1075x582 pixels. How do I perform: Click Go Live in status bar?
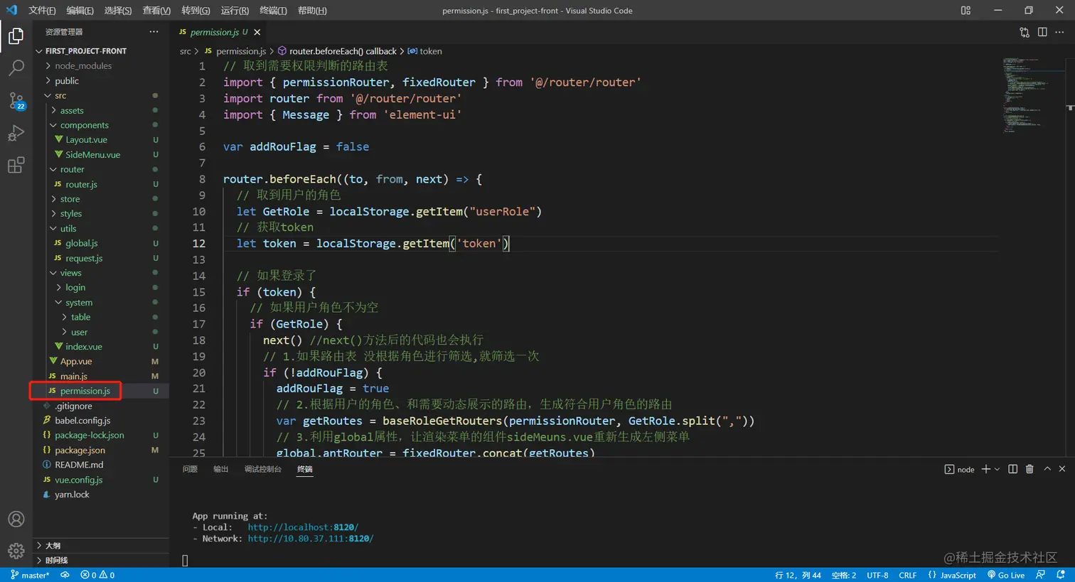[x=1006, y=575]
